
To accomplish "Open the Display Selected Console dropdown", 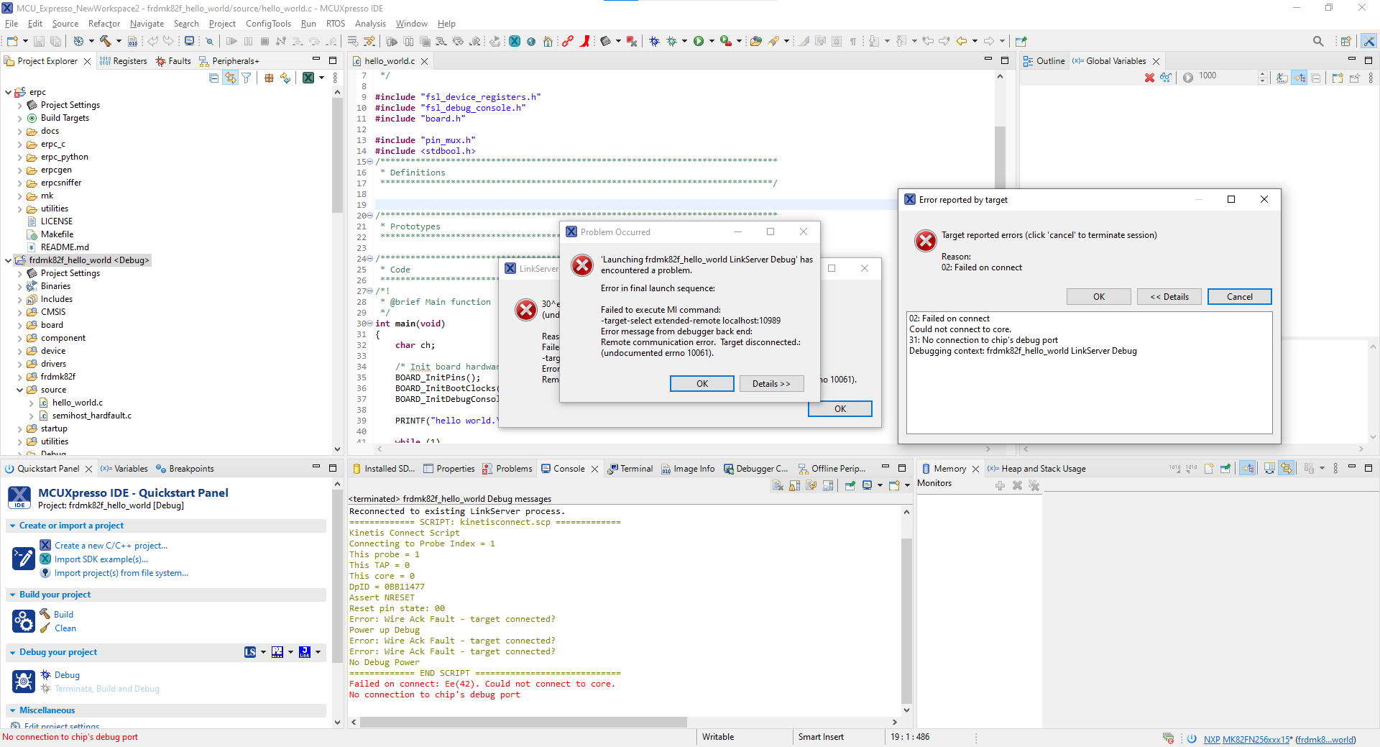I will (x=878, y=485).
